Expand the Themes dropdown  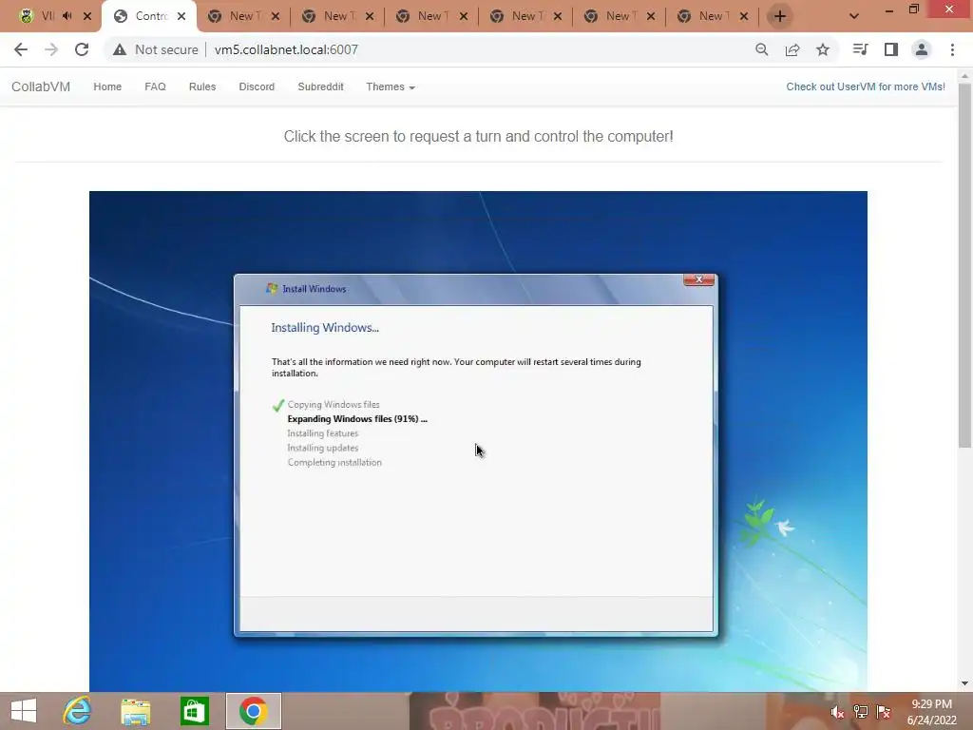pos(391,86)
